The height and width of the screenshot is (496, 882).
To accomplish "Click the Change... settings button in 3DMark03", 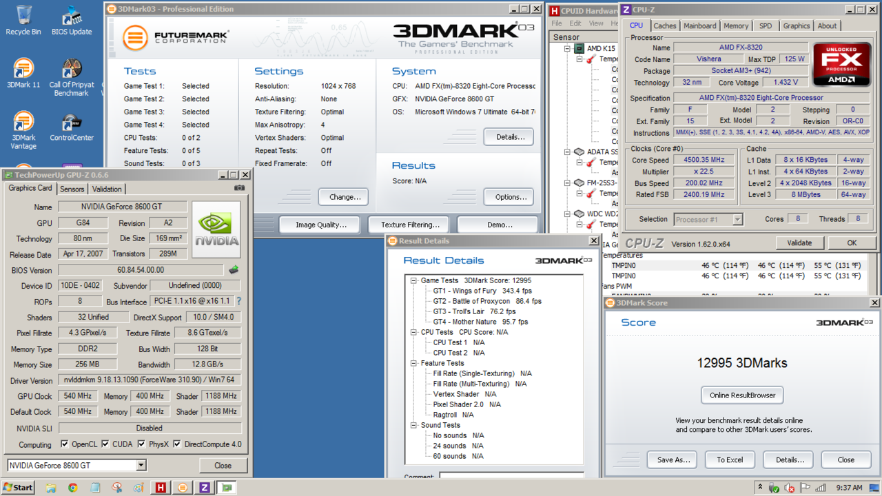I will [343, 197].
